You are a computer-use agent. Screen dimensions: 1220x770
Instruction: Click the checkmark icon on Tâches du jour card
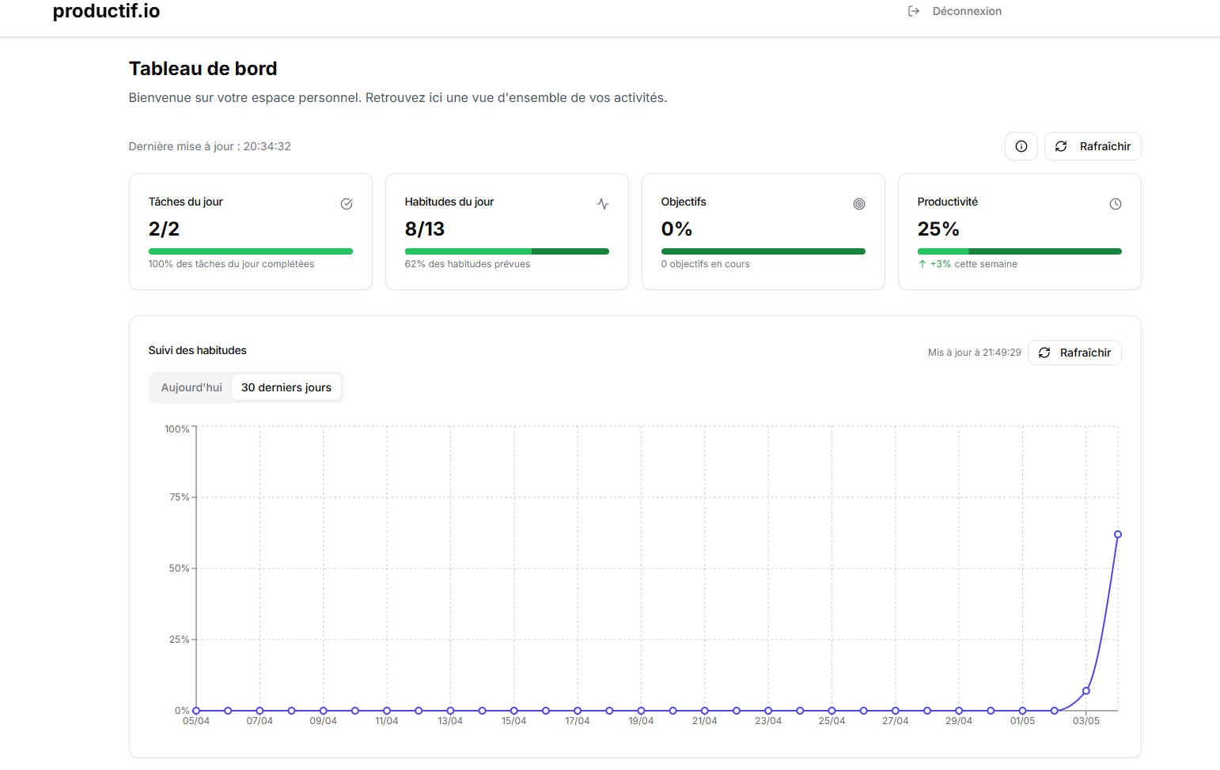pyautogui.click(x=347, y=203)
